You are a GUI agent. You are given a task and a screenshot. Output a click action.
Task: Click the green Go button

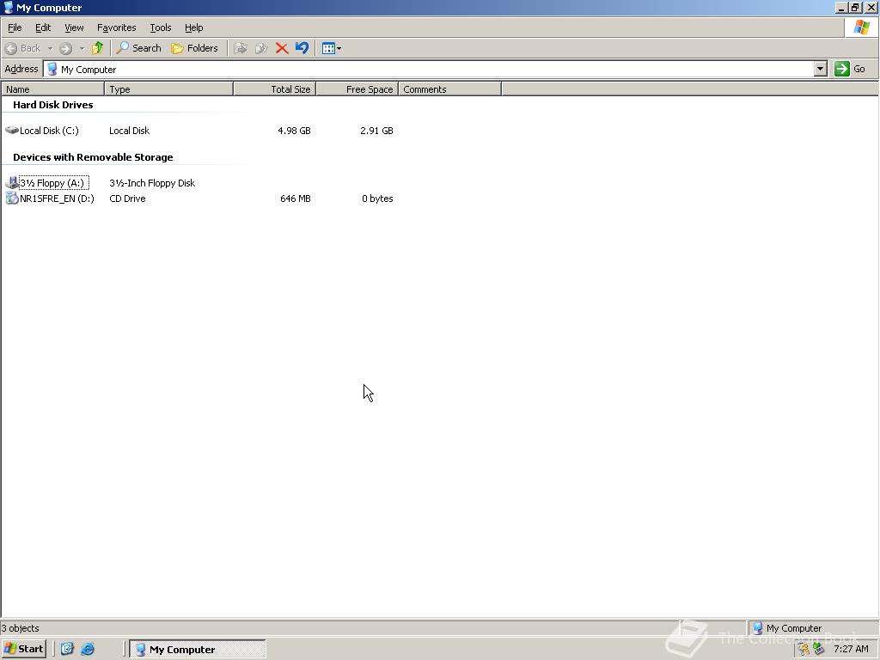click(x=850, y=69)
